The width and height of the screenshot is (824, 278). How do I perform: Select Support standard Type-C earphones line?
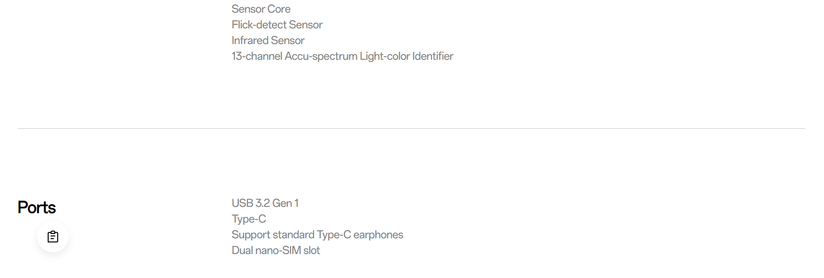318,234
